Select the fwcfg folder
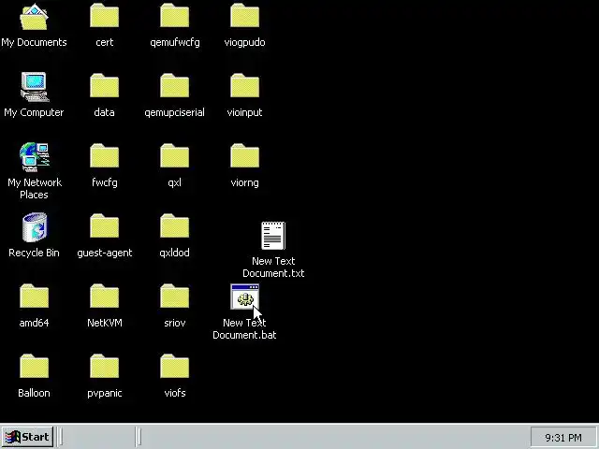The image size is (599, 449). point(104,156)
